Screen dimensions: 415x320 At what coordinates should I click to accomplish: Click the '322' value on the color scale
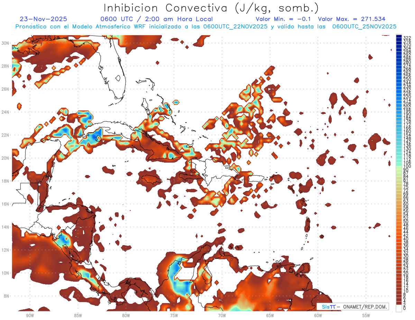pyautogui.click(x=407, y=37)
